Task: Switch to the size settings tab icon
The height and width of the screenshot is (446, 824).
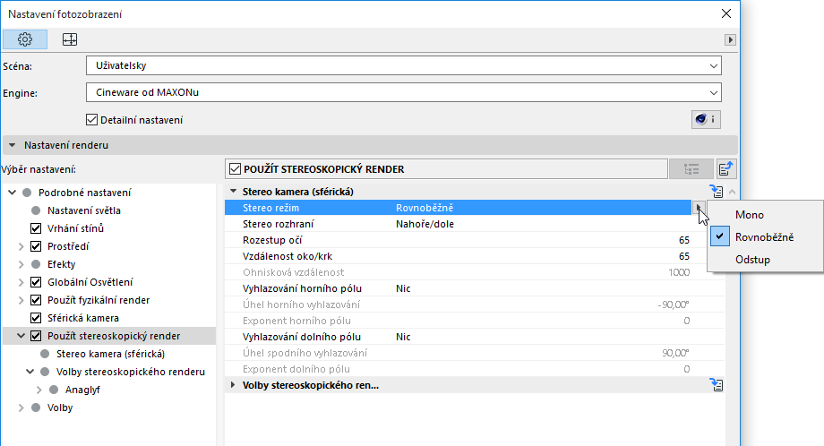Action: (69, 39)
